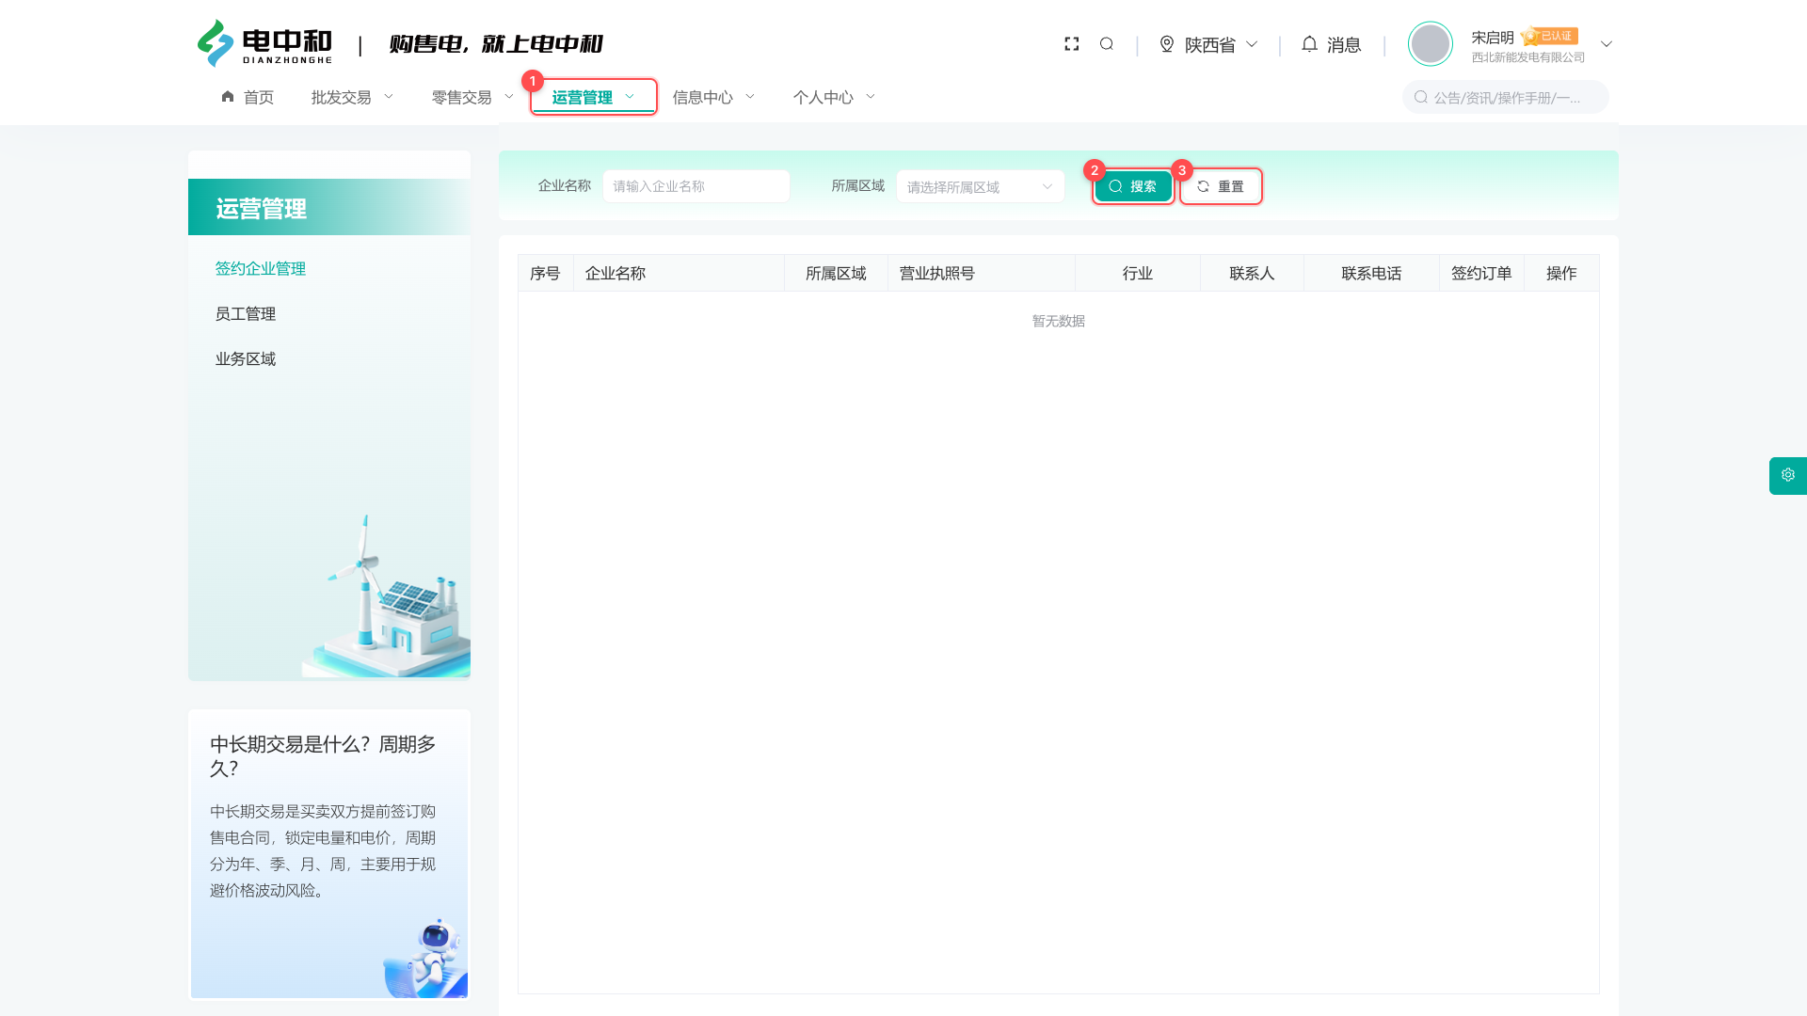The image size is (1807, 1016).
Task: Open the floating settings gear
Action: point(1788,475)
